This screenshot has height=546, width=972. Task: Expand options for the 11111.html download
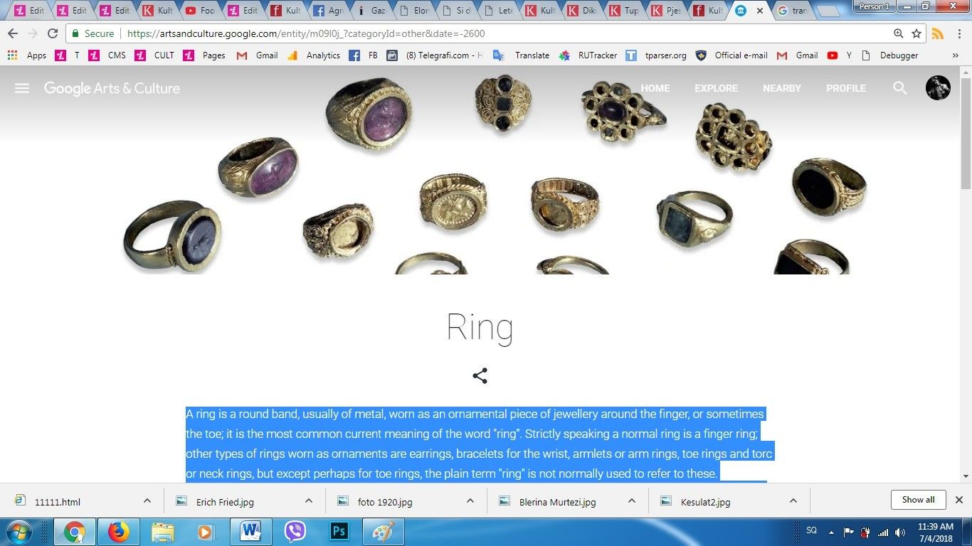[x=147, y=501]
